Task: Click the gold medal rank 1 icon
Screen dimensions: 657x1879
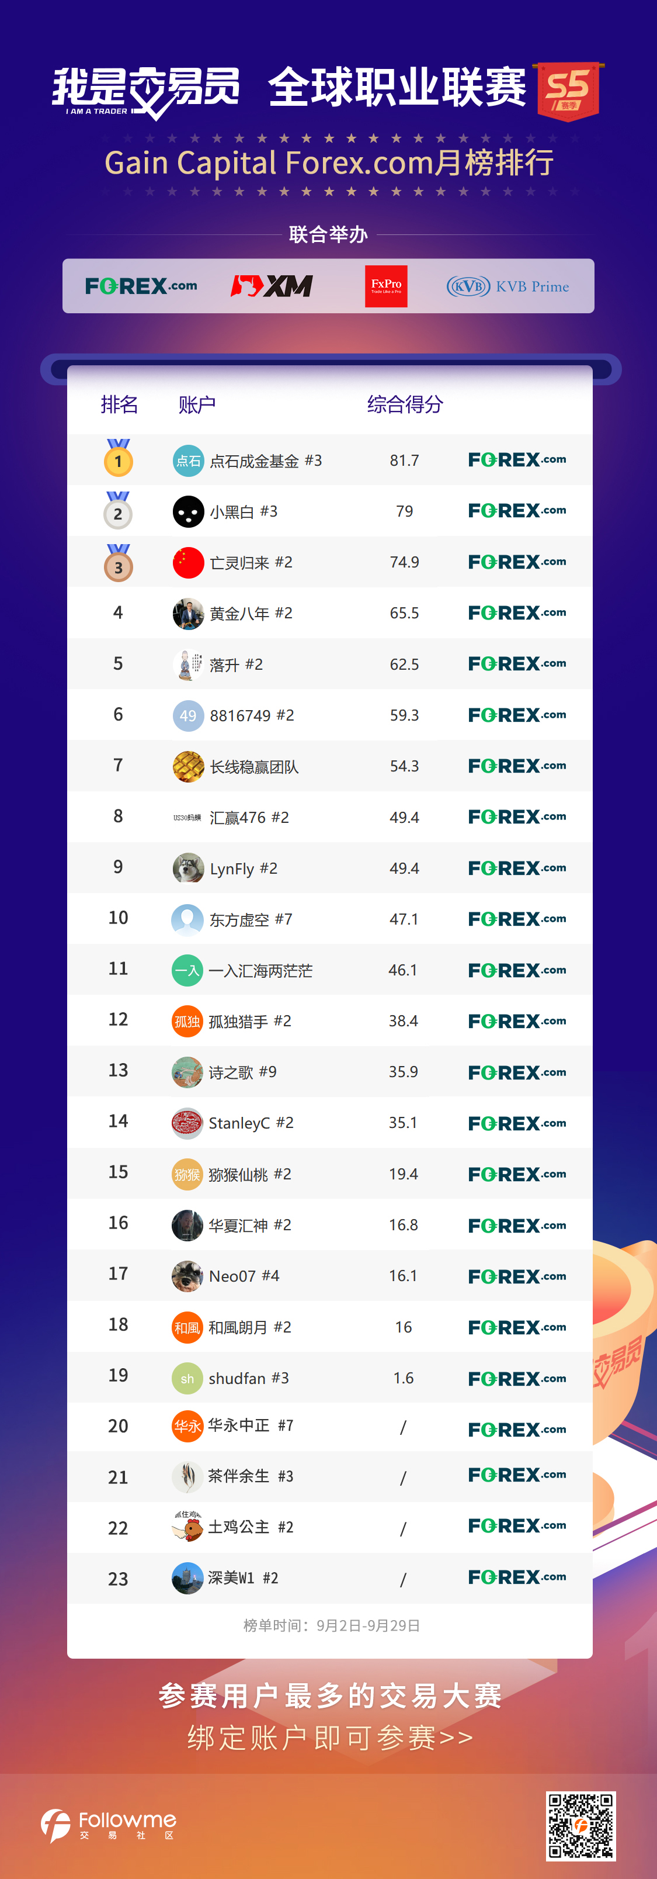Action: coord(118,458)
